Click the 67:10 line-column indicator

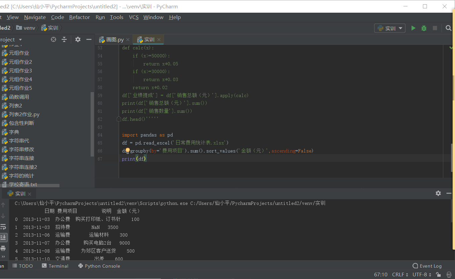point(381,275)
